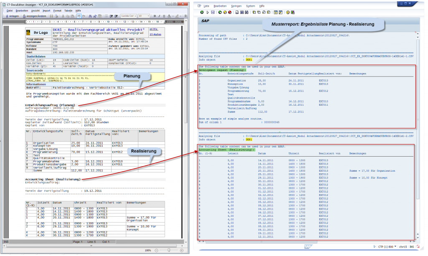Open the Springen menu in SAP
This screenshot has height=256, width=428.
pyautogui.click(x=237, y=6)
